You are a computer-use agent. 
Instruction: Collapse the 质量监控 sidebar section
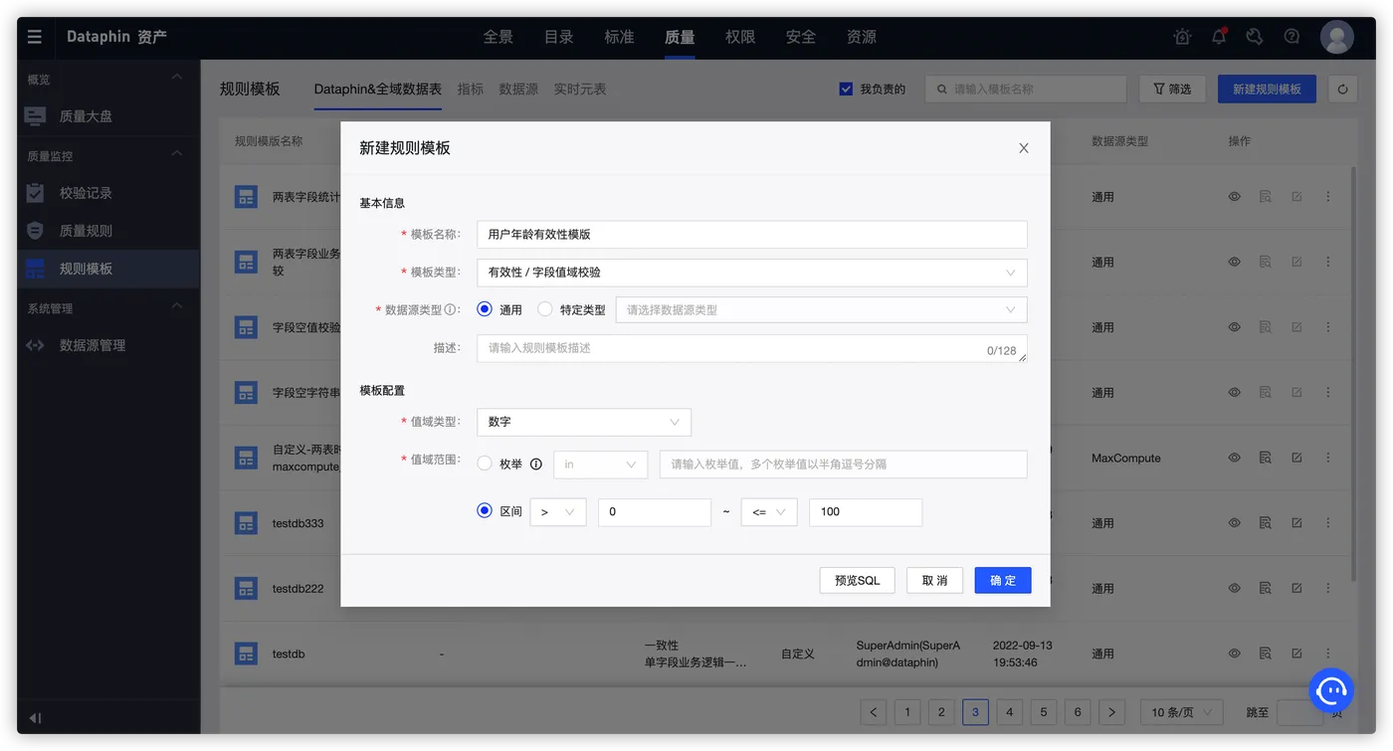click(x=177, y=154)
